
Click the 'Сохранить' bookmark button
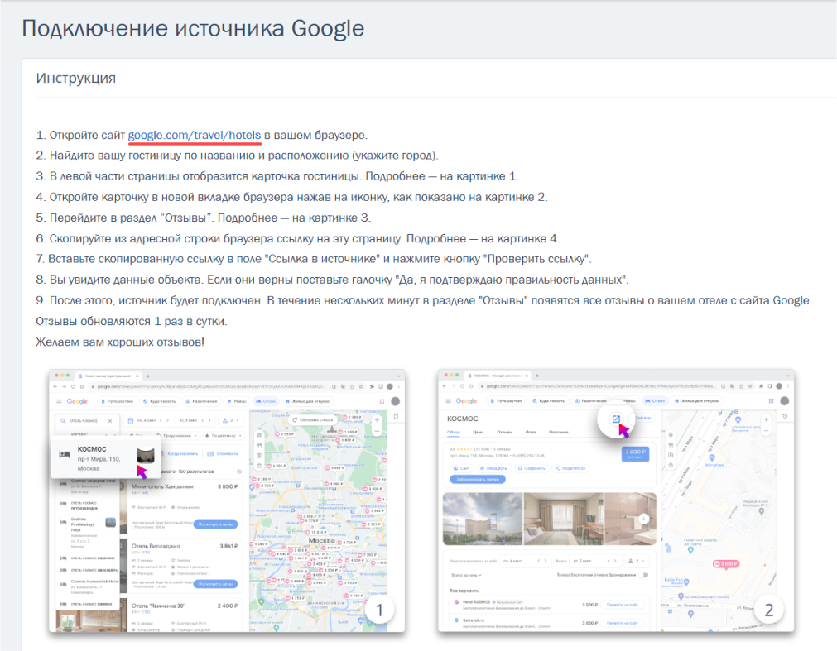pyautogui.click(x=532, y=468)
